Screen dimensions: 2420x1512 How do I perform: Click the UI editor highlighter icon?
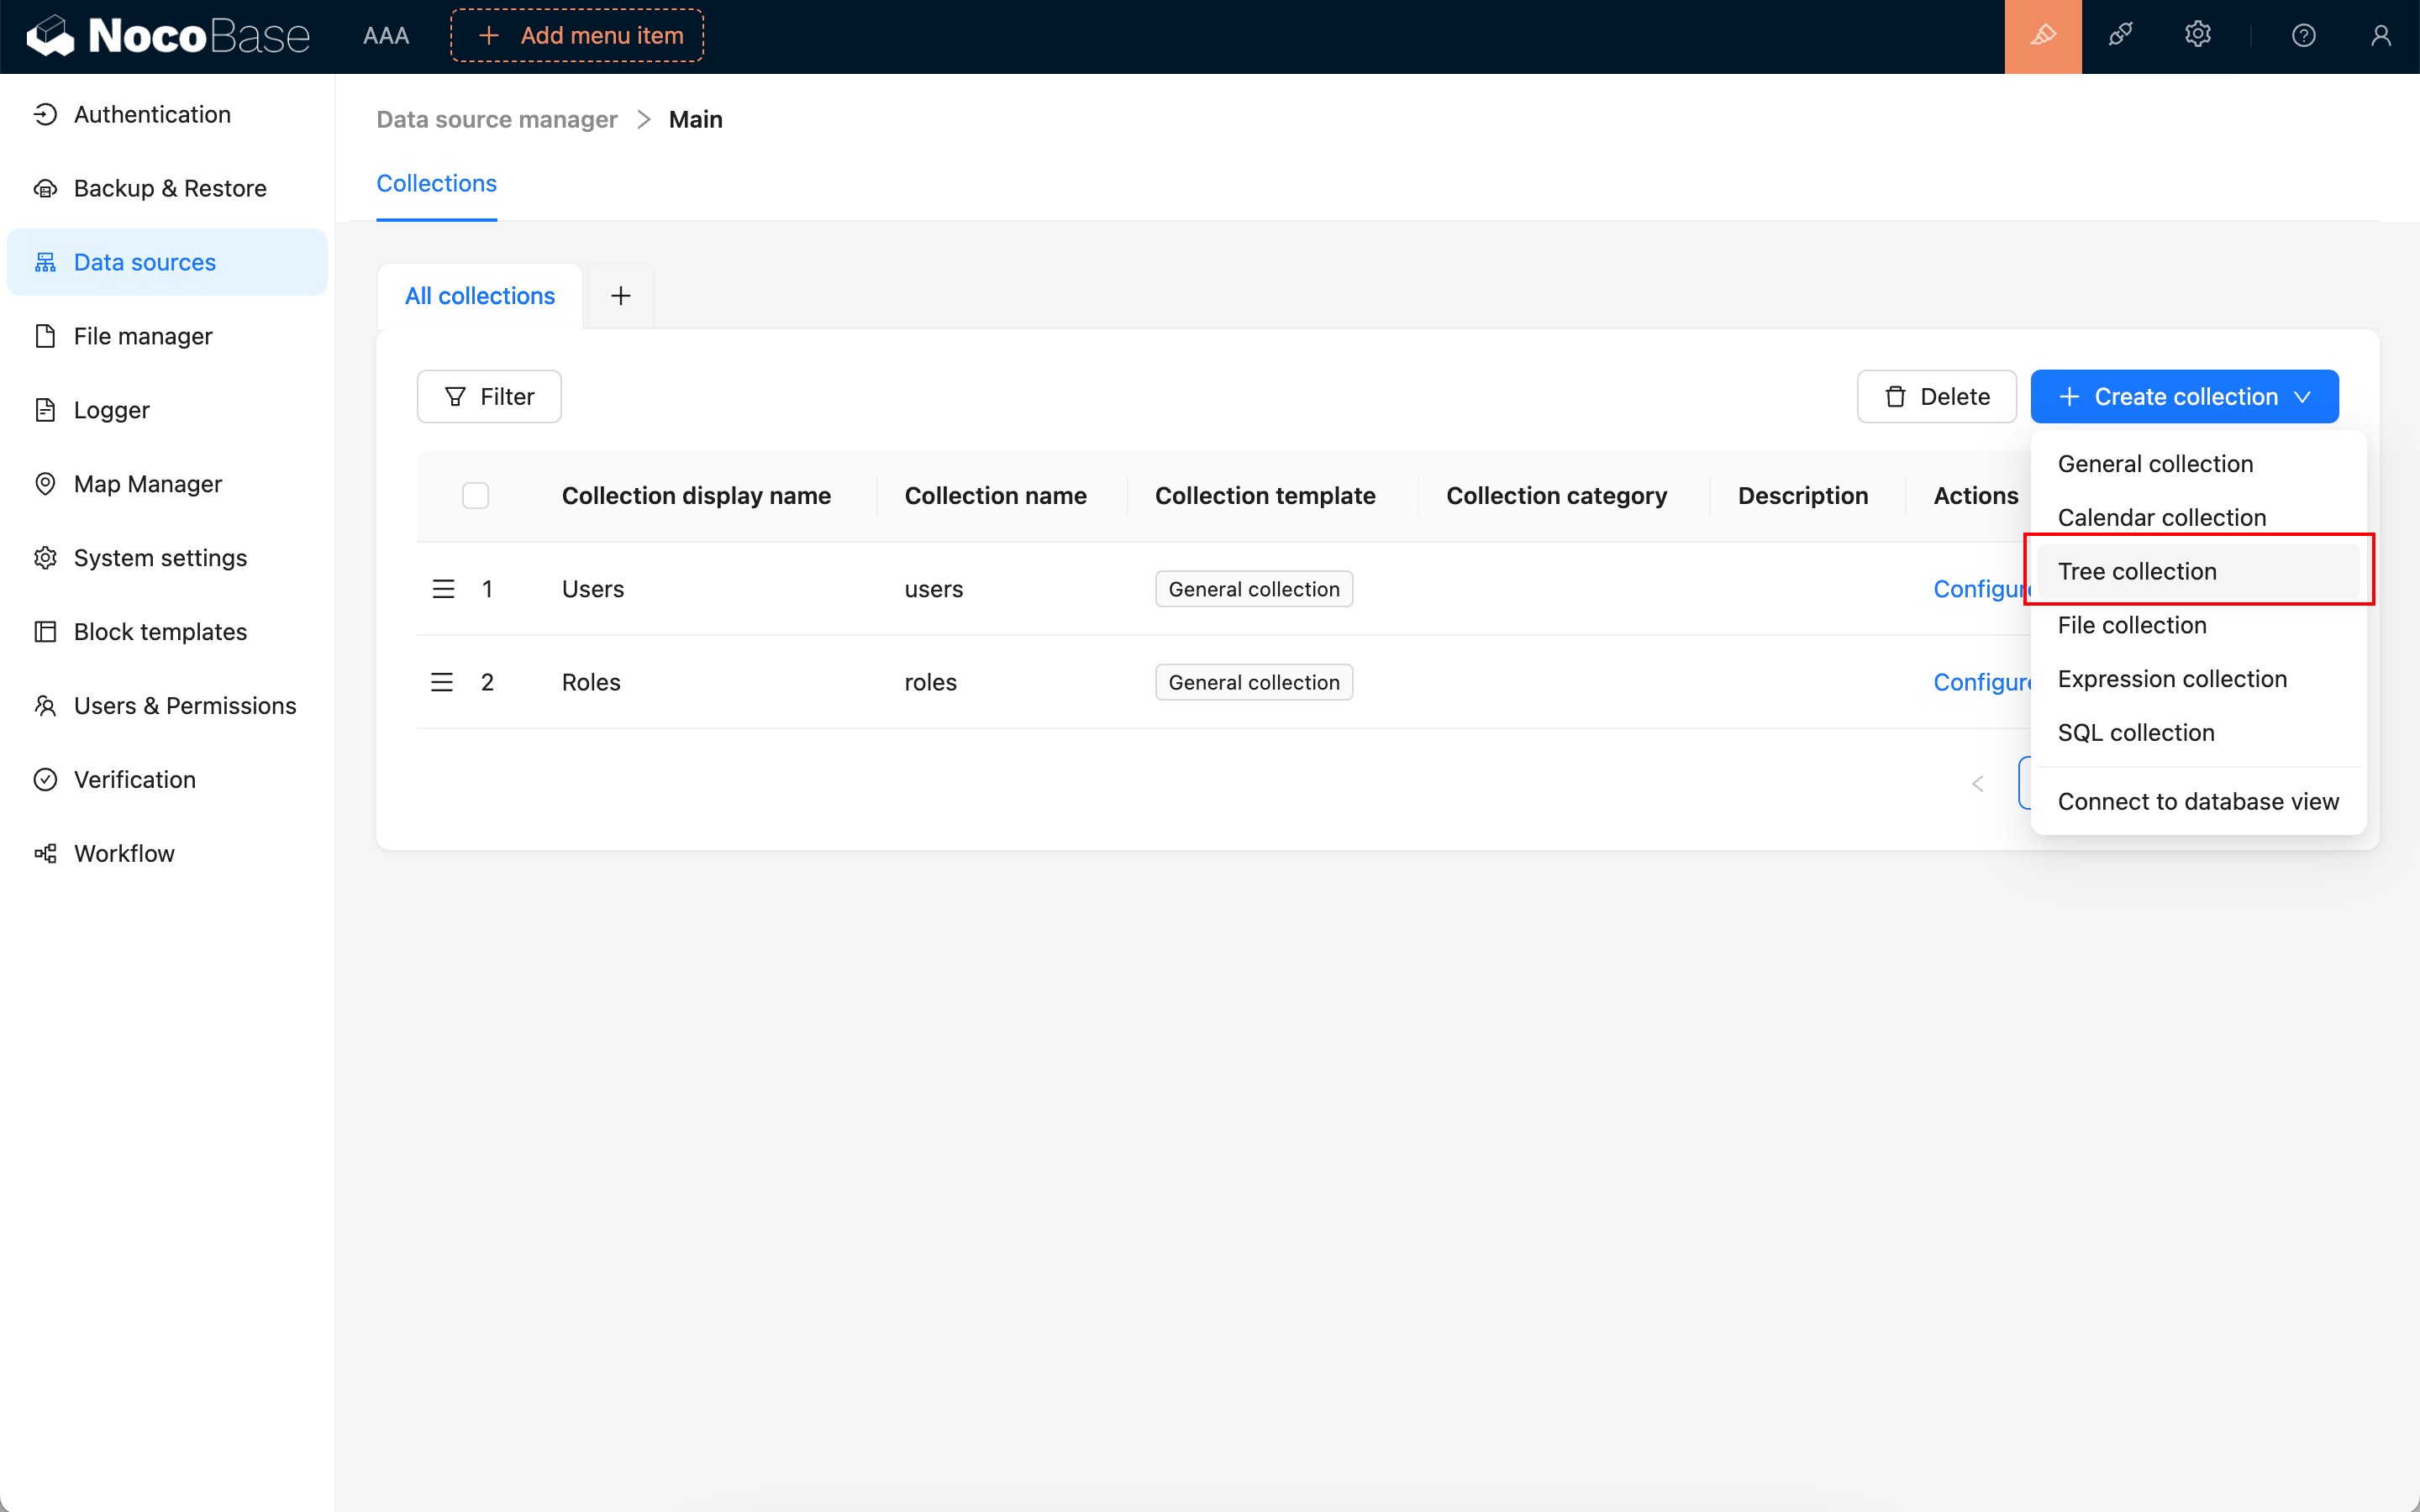point(2042,36)
